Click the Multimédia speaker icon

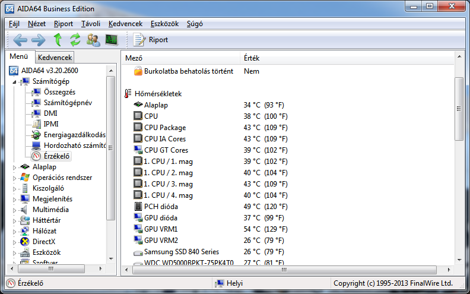tap(24, 210)
